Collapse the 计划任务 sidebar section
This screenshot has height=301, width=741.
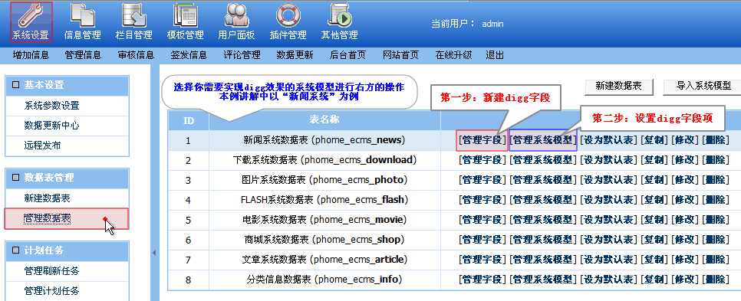(x=15, y=250)
